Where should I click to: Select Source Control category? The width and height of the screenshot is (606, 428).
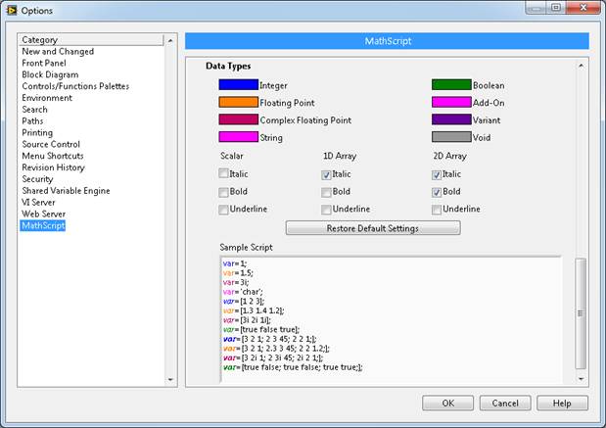51,144
